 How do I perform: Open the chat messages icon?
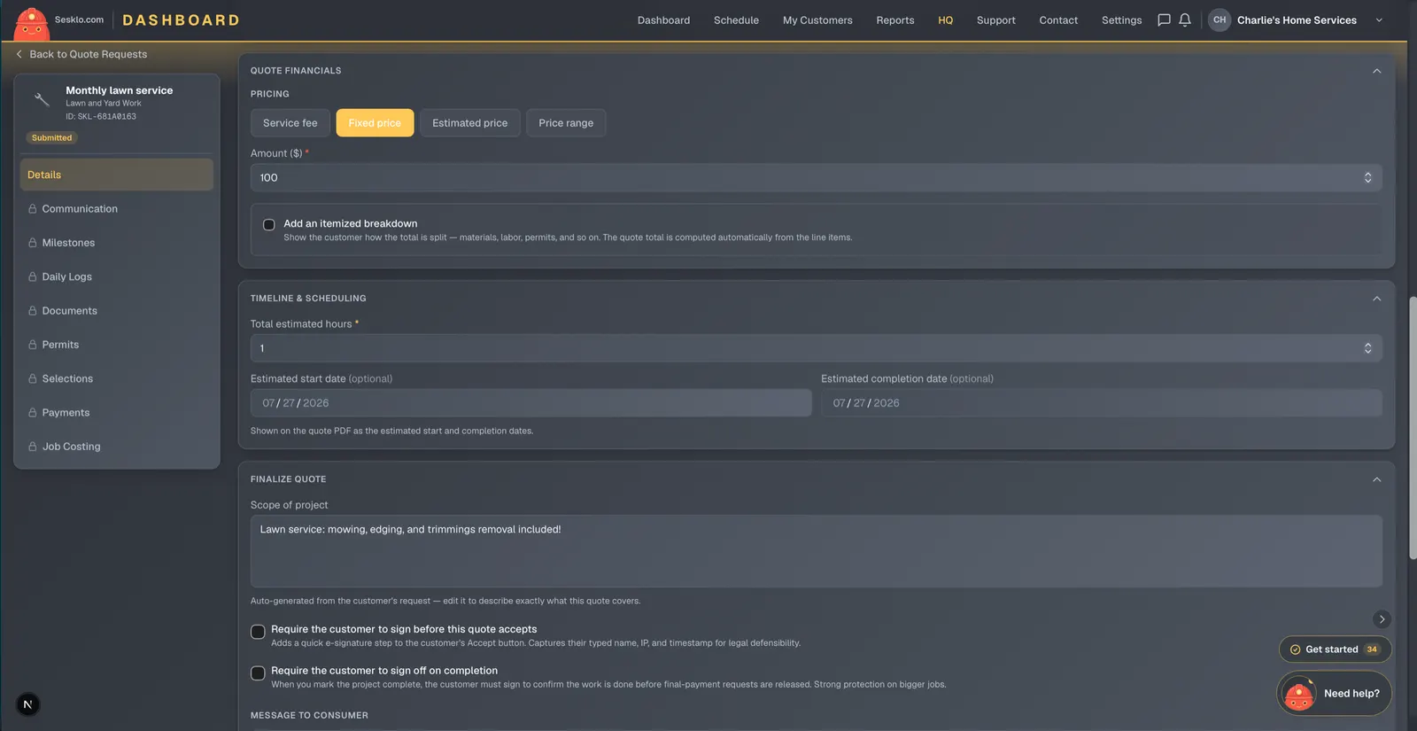tap(1164, 19)
